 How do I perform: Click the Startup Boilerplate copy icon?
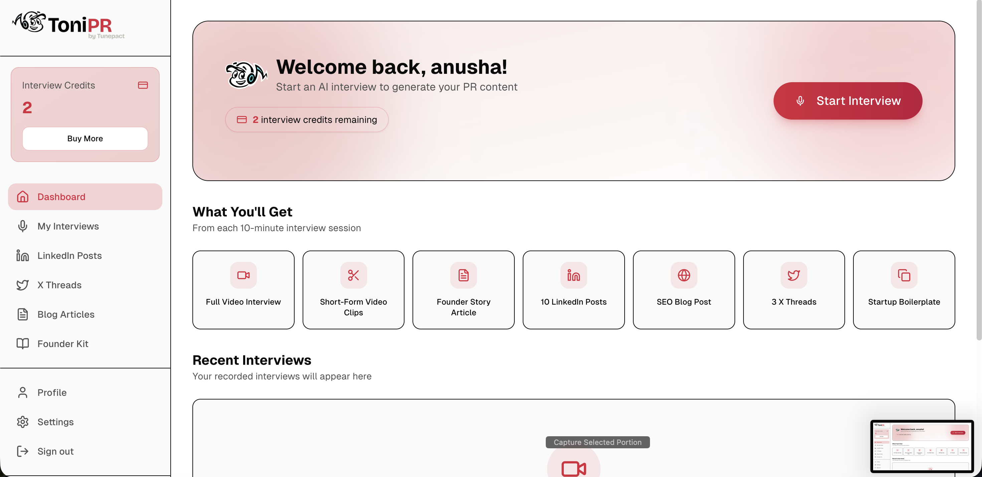click(904, 275)
